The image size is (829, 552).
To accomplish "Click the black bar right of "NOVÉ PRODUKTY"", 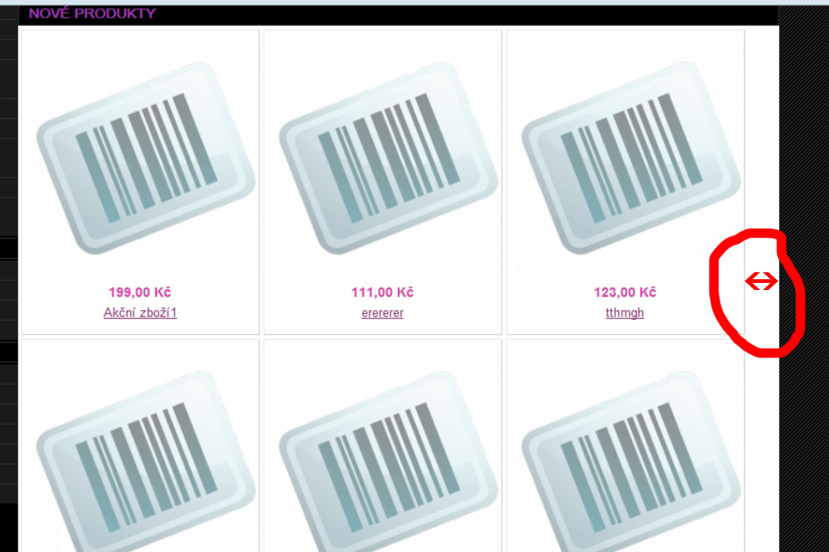I will click(x=444, y=15).
